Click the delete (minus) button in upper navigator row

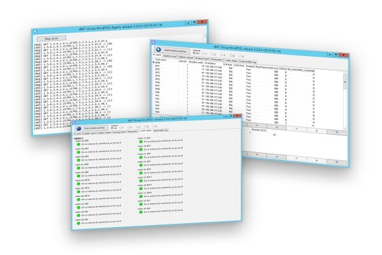(x=257, y=126)
